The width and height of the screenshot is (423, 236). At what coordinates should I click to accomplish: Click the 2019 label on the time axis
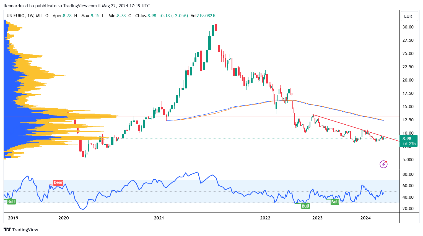13,218
